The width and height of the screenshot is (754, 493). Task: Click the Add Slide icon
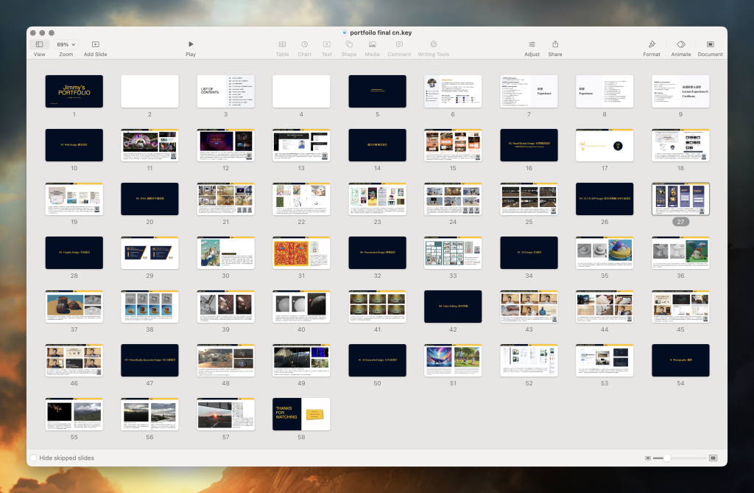95,45
